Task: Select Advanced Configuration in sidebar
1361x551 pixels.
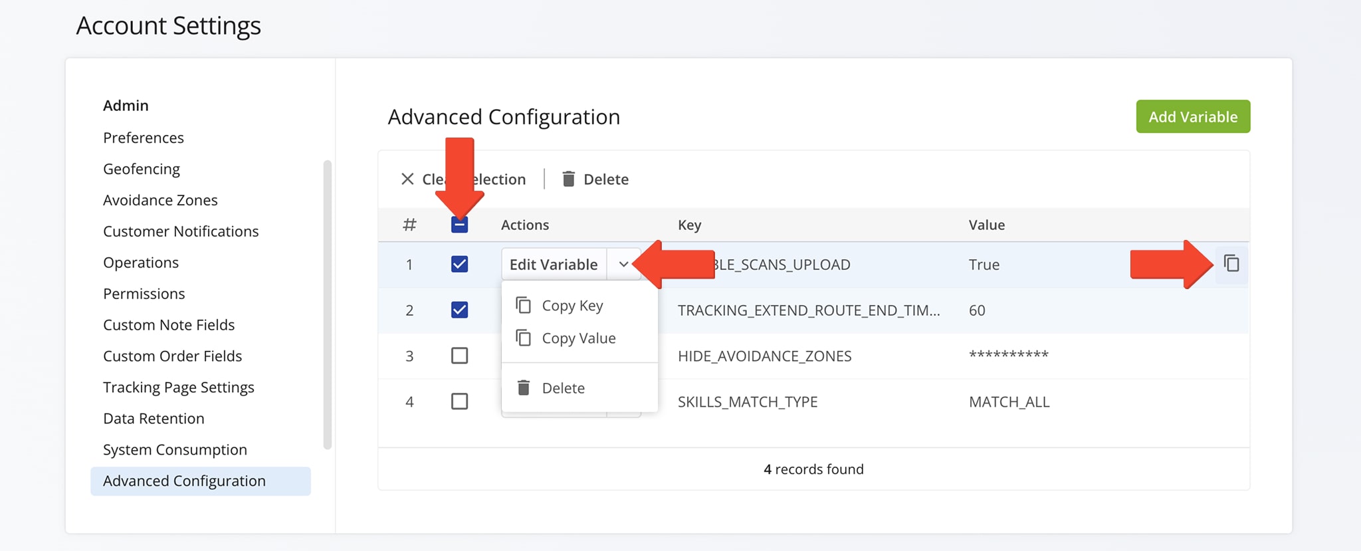Action: pos(201,481)
